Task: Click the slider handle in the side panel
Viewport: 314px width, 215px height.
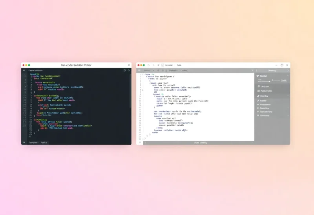Action: click(270, 81)
